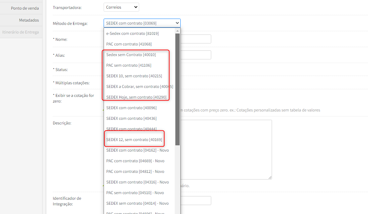This screenshot has height=214, width=368.
Task: Choose PAC com contrato [41068] option
Action: [139, 44]
